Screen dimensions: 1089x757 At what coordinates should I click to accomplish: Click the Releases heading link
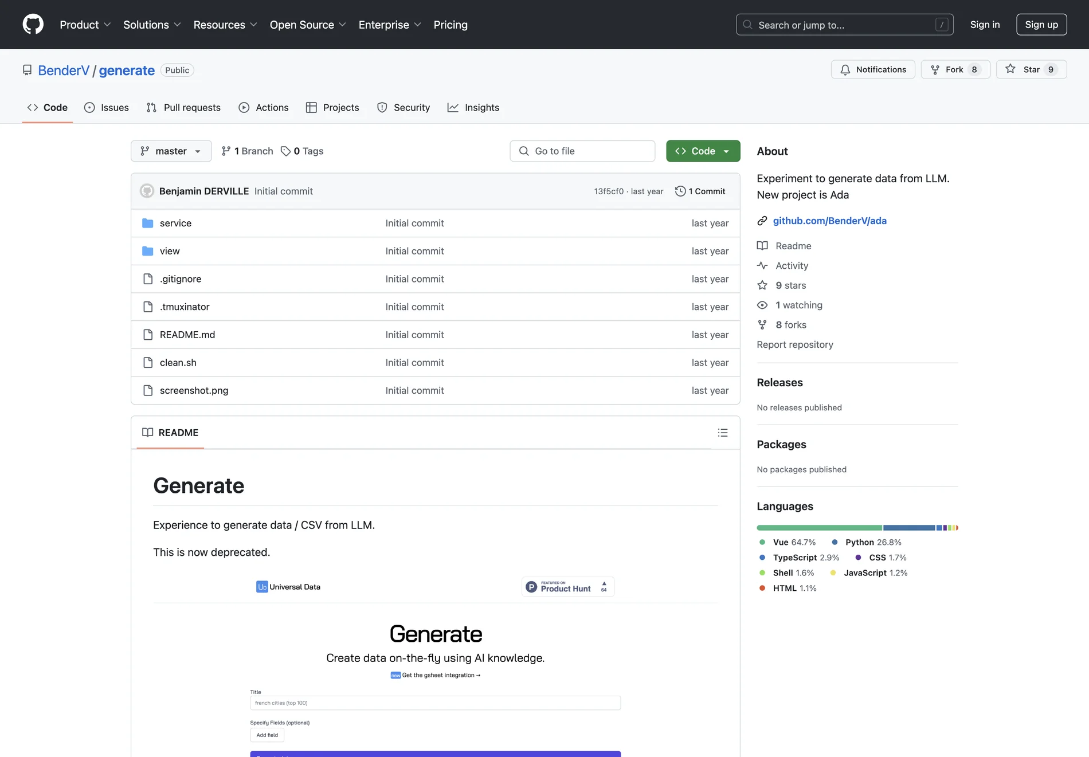click(779, 383)
